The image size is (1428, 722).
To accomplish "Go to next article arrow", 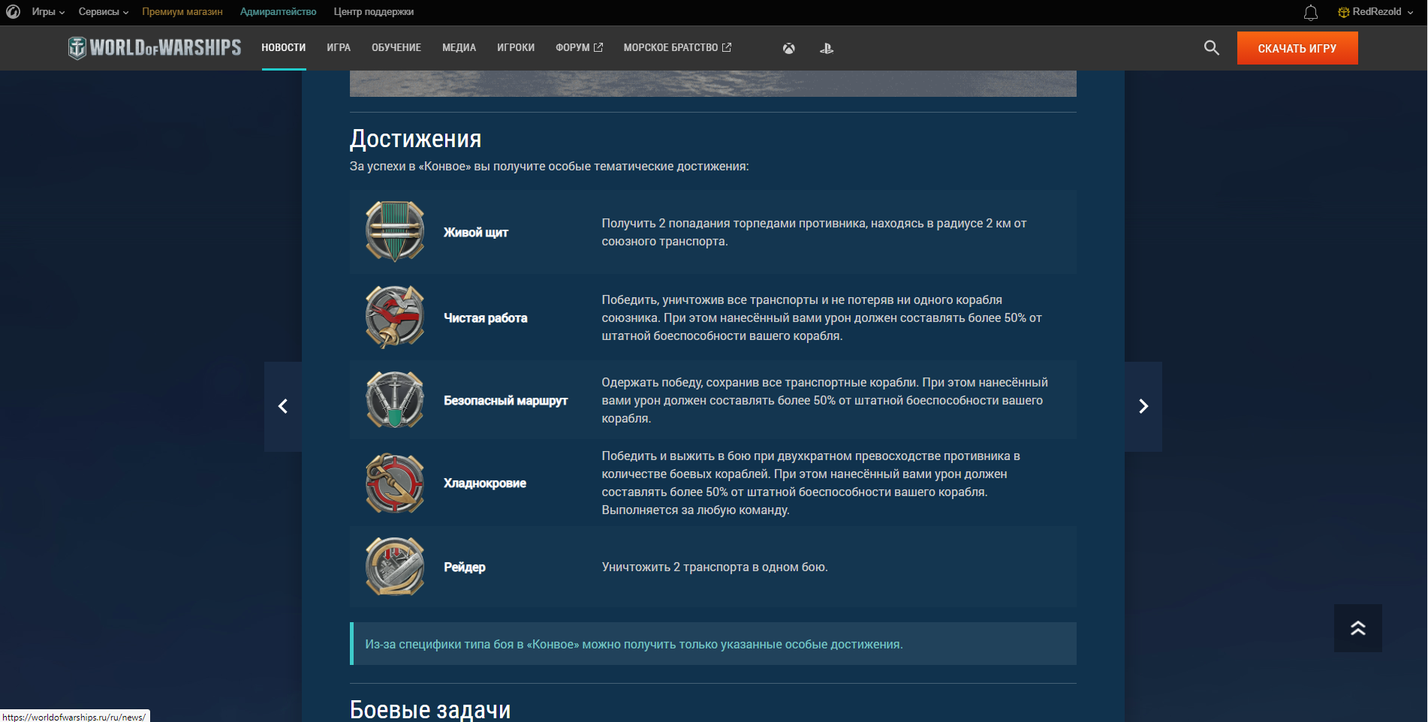I will pyautogui.click(x=1143, y=407).
